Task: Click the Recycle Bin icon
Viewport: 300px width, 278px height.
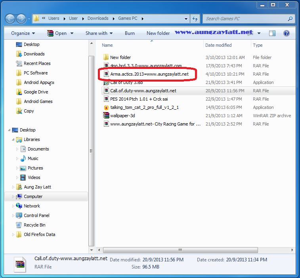Action: tap(19, 225)
